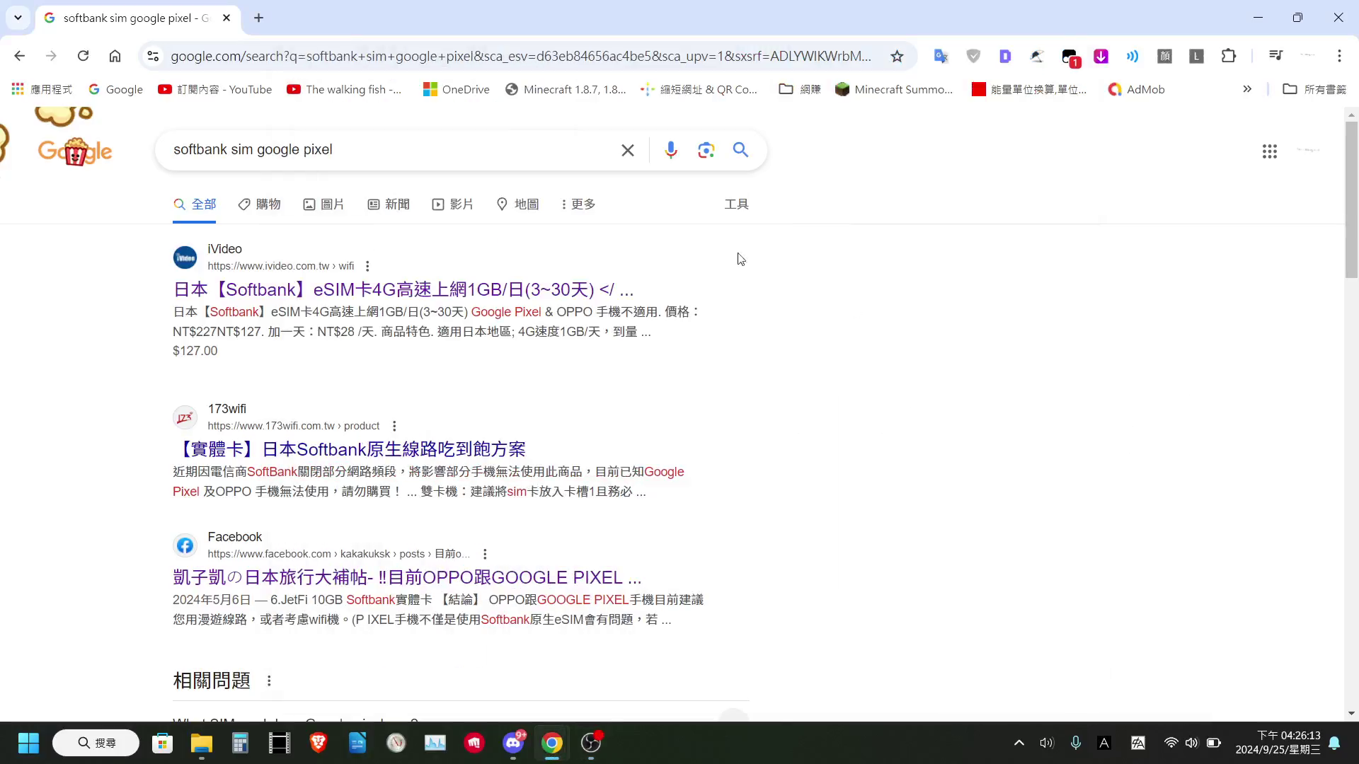
Task: Click the page reload refresh icon
Action: coord(83,55)
